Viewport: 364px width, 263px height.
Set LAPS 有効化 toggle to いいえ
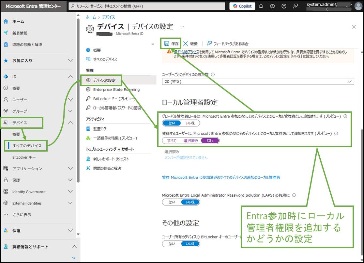click(190, 202)
